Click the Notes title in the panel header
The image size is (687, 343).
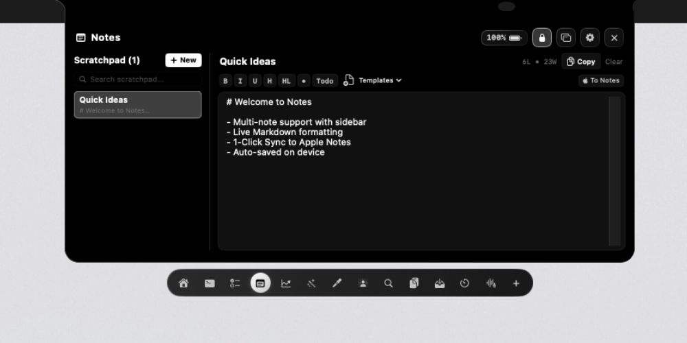point(106,38)
